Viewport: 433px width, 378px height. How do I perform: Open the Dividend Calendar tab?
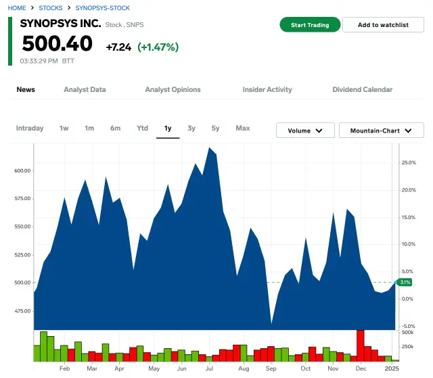tap(363, 90)
